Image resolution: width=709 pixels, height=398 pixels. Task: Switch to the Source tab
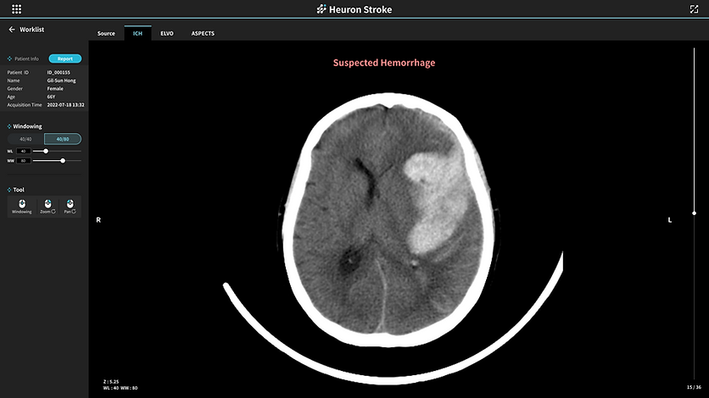tap(106, 33)
